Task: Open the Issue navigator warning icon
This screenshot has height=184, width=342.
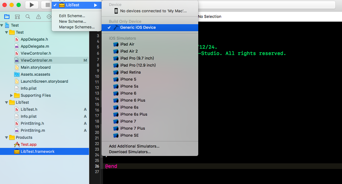Action: coord(38,17)
